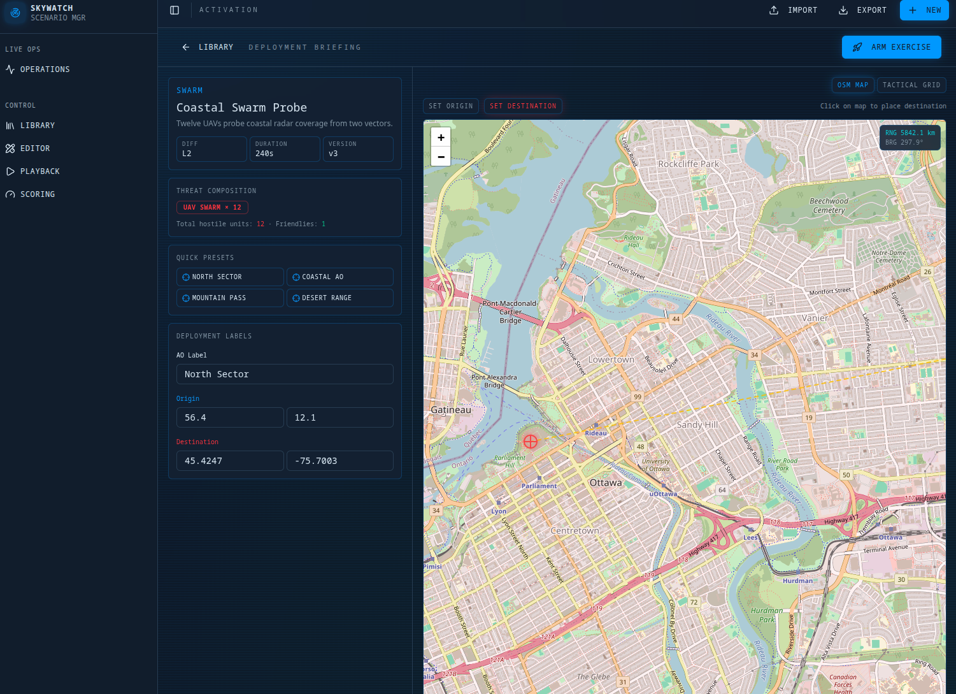Click Beechwood Cemetery on the map
956x694 pixels.
tap(829, 205)
